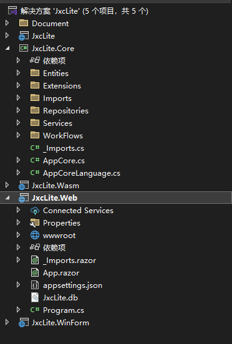Click the WorkFlows folder icon
The height and width of the screenshot is (344, 232).
tap(35, 135)
